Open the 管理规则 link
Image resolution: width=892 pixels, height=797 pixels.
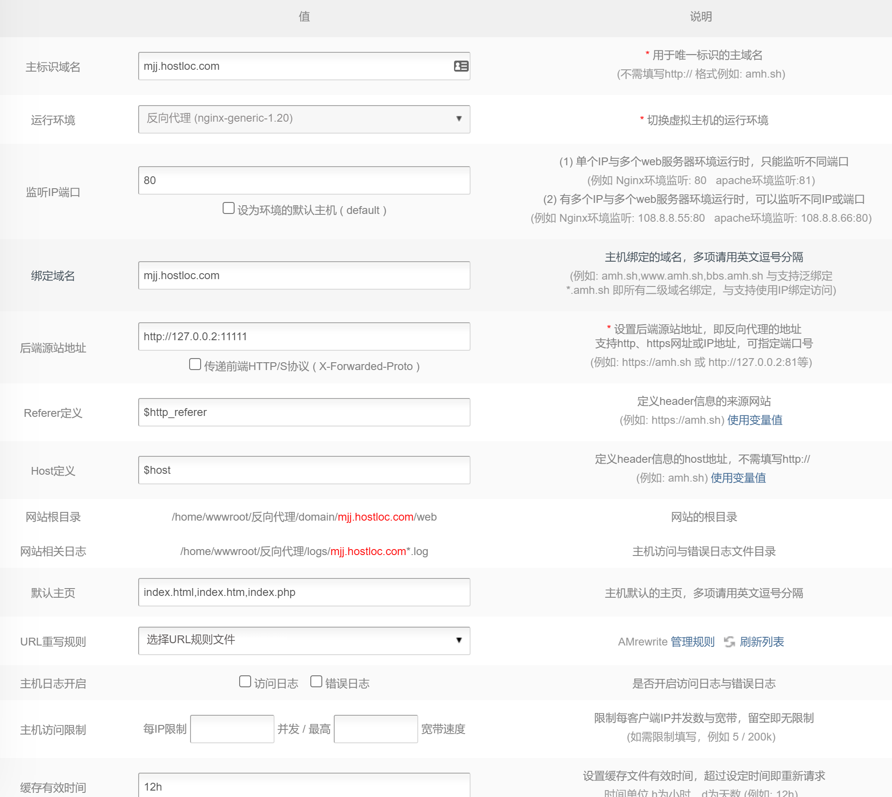693,642
